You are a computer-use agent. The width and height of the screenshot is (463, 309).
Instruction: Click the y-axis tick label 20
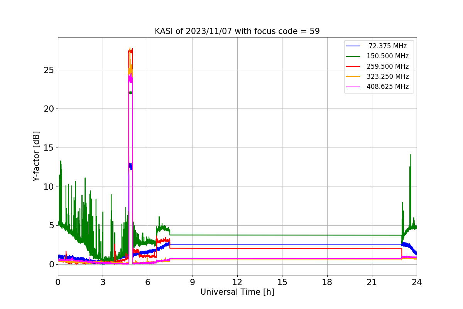(49, 109)
